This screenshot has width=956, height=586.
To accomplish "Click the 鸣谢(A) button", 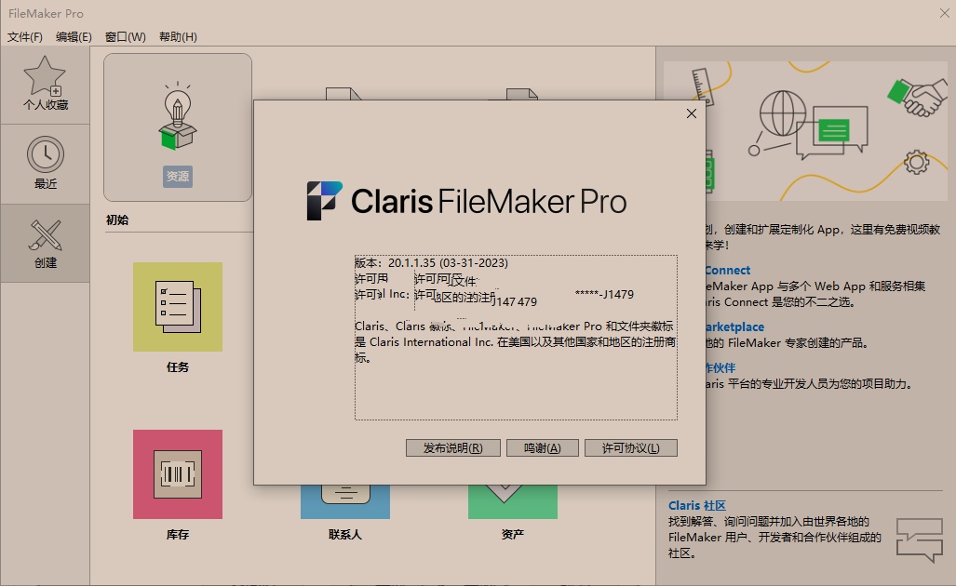I will pyautogui.click(x=542, y=447).
